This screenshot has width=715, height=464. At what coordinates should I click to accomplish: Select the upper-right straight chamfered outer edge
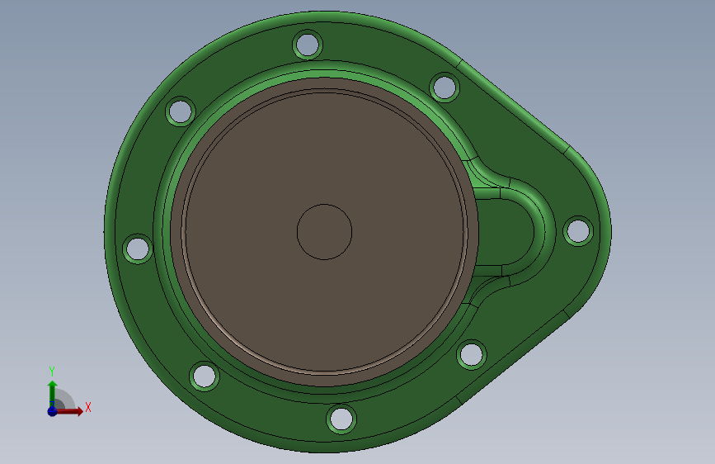[514, 104]
